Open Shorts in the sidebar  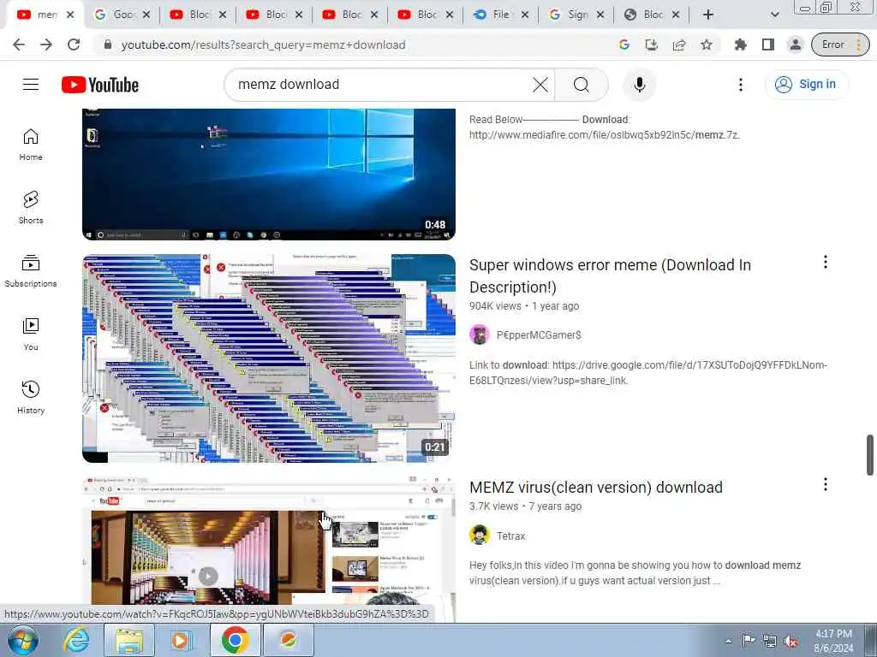pyautogui.click(x=31, y=208)
